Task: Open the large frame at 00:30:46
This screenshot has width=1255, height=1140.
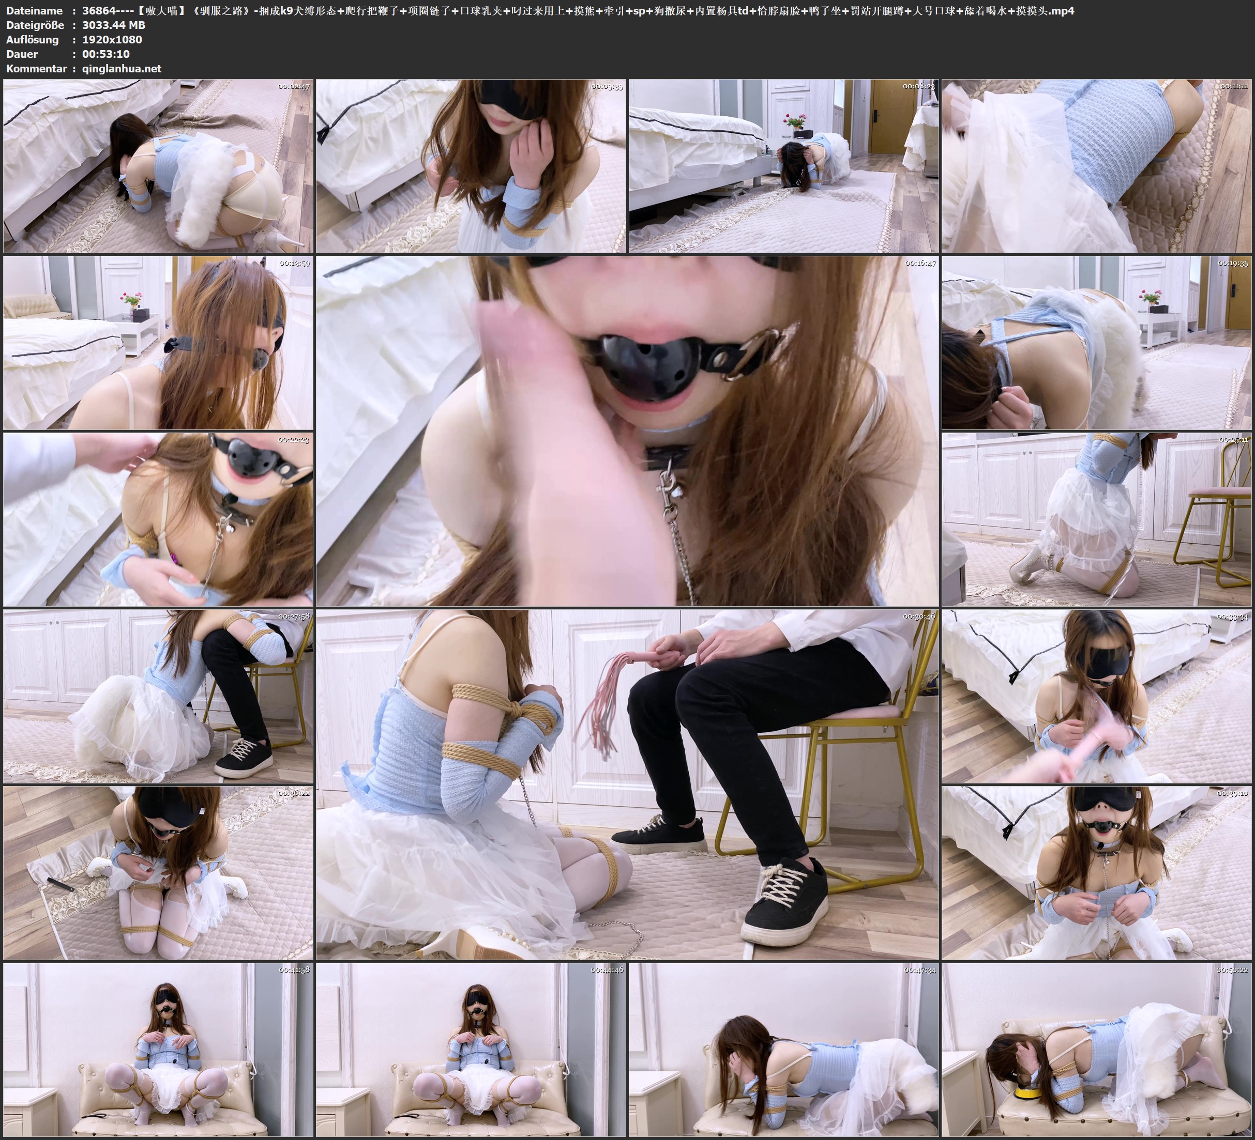Action: (x=627, y=784)
